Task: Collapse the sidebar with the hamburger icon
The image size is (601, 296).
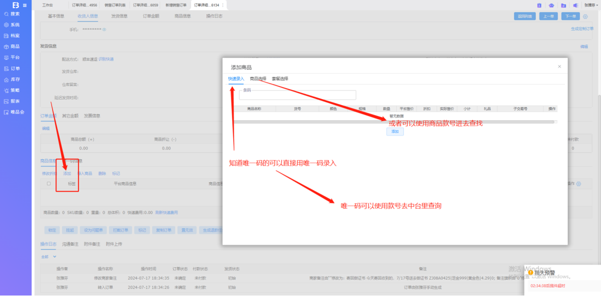Action: (25, 5)
